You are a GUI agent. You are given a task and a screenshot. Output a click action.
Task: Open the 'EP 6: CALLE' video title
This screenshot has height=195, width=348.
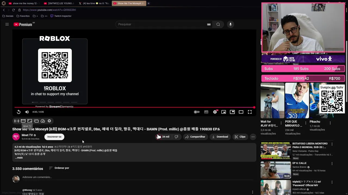coord(299,163)
